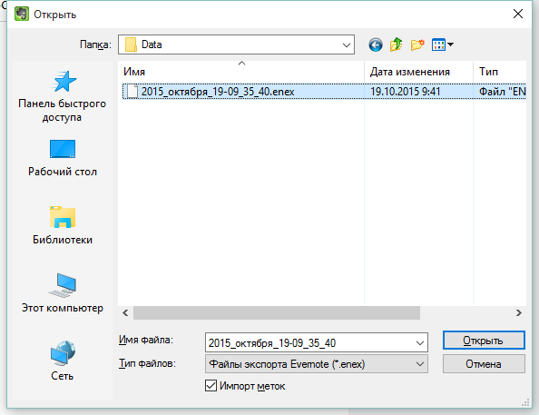Viewport: 539px width, 415px height.
Task: Open the view menu icon
Action: coord(442,44)
